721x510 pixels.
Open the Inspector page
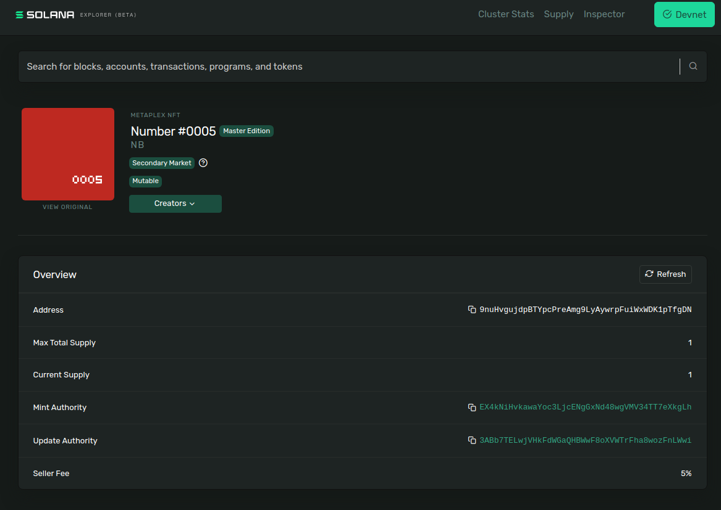tap(604, 14)
